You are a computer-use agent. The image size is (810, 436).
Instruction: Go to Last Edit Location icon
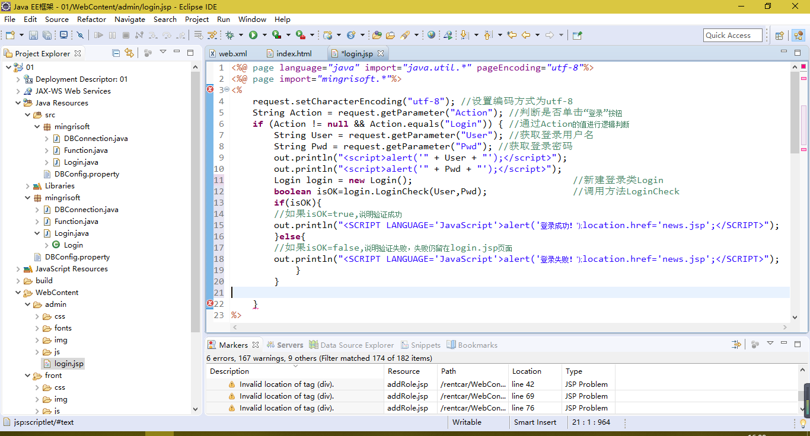coord(512,35)
